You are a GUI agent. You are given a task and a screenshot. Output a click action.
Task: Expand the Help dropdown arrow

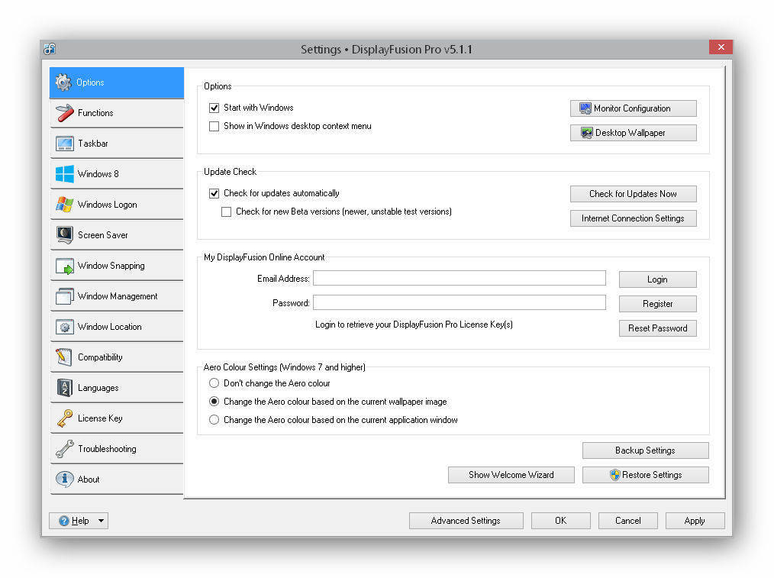tap(101, 521)
